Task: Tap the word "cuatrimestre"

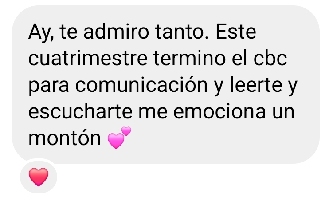Action: pyautogui.click(x=88, y=58)
